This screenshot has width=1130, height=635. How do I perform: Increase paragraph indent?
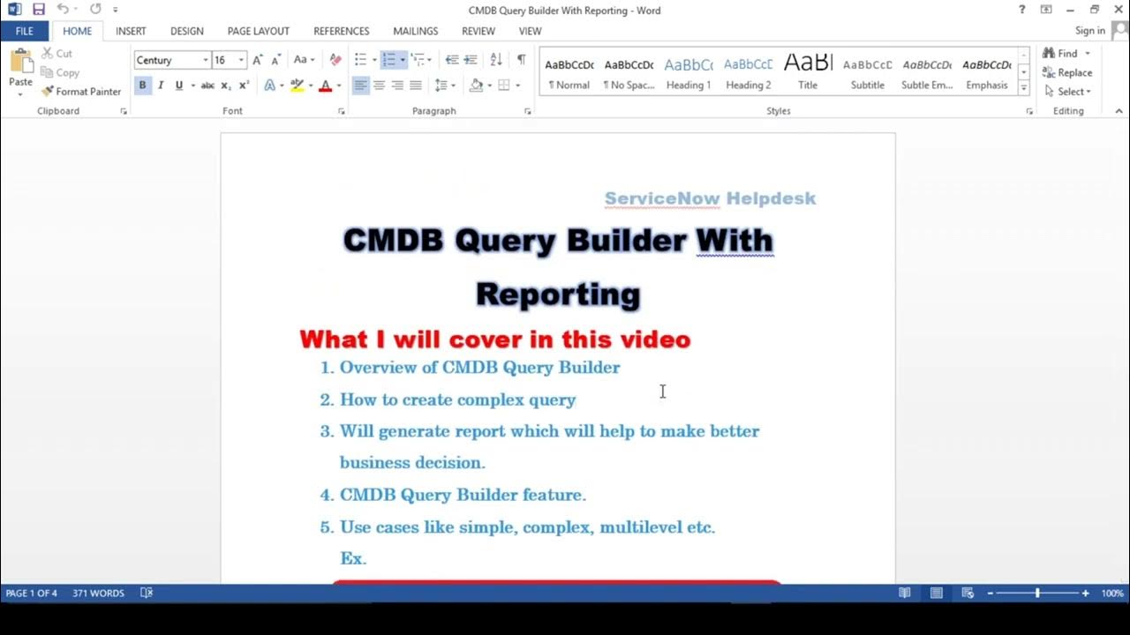coord(471,60)
